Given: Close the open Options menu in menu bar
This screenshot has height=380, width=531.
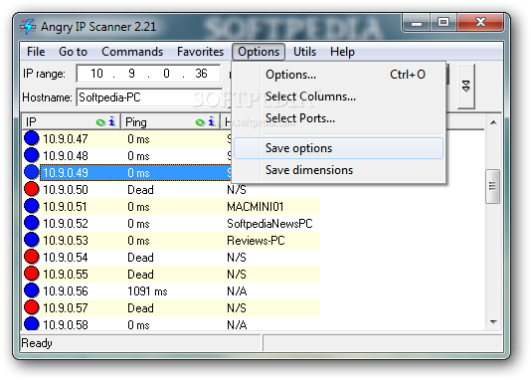Looking at the screenshot, I should click(x=259, y=52).
